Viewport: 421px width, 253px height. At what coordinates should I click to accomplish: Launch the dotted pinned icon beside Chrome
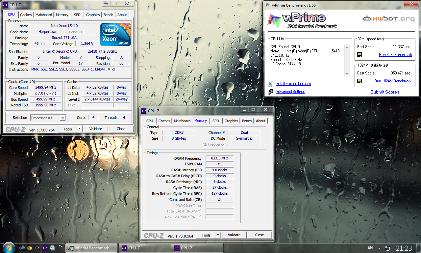pos(37,248)
